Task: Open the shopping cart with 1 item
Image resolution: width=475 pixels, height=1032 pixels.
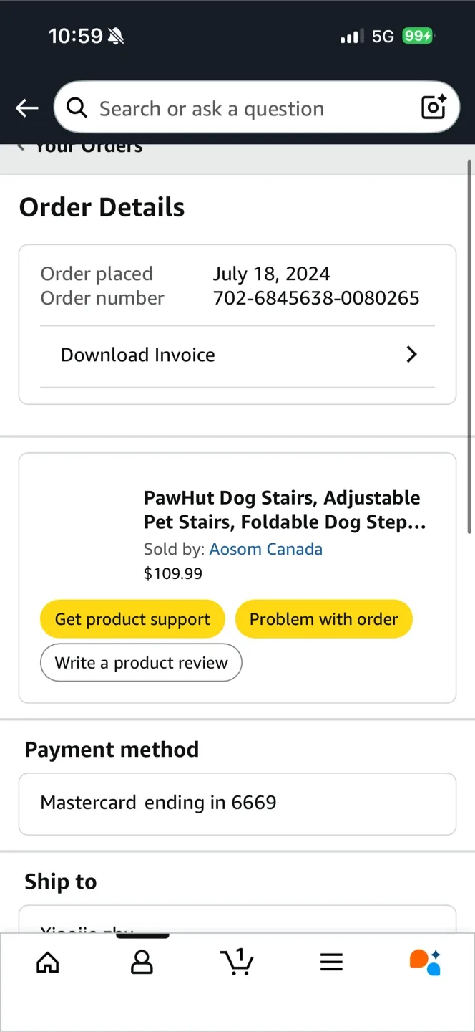Action: click(237, 962)
